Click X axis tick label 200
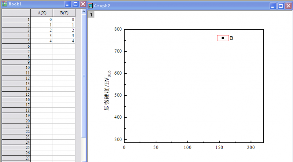The height and width of the screenshot is (162, 293). coord(251,147)
